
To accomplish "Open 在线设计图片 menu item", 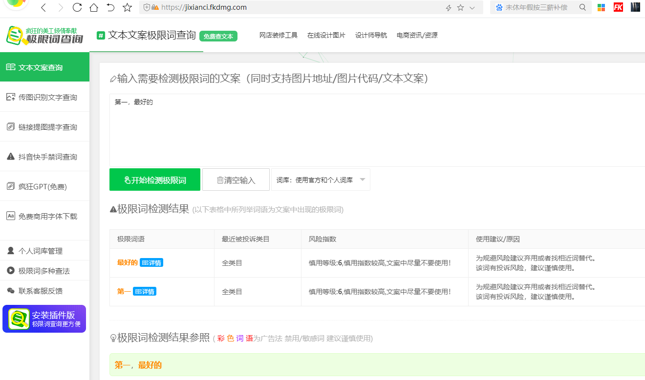I will [x=326, y=35].
